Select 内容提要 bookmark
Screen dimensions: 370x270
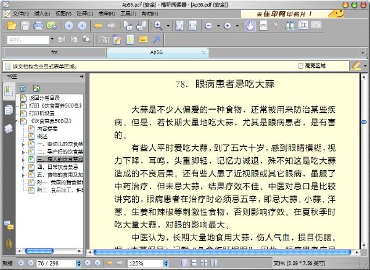47,129
